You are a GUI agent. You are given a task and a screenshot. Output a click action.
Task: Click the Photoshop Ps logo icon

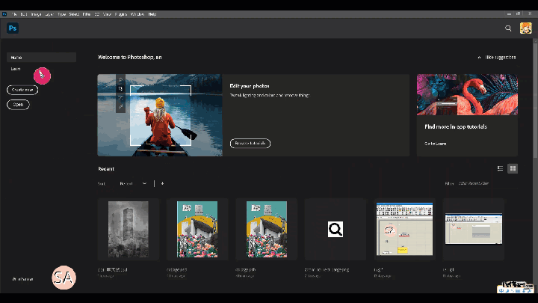[13, 28]
